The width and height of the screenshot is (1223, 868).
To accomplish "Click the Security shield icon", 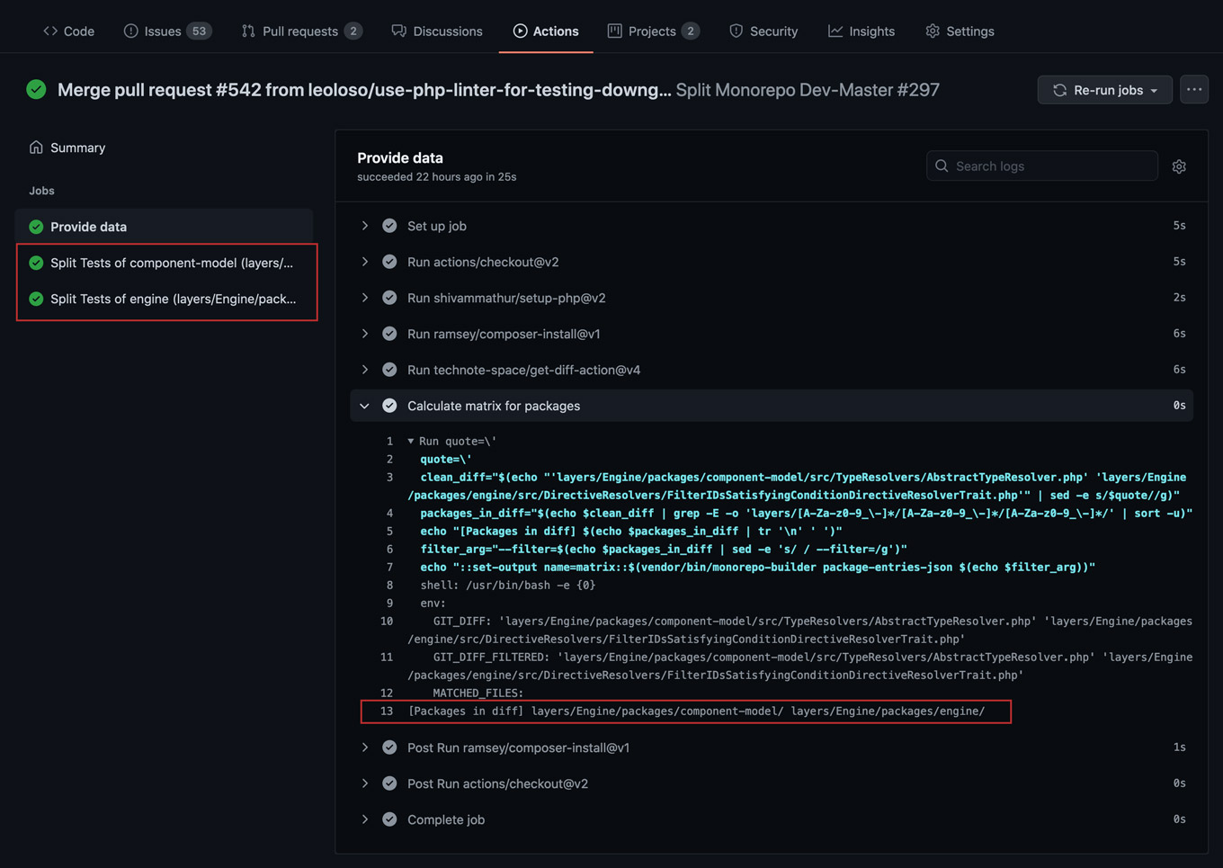I will [x=736, y=31].
